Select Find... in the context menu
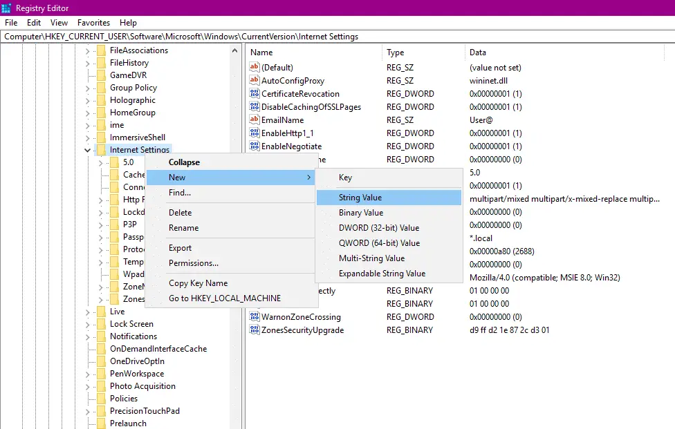Image resolution: width=675 pixels, height=429 pixels. click(x=231, y=193)
